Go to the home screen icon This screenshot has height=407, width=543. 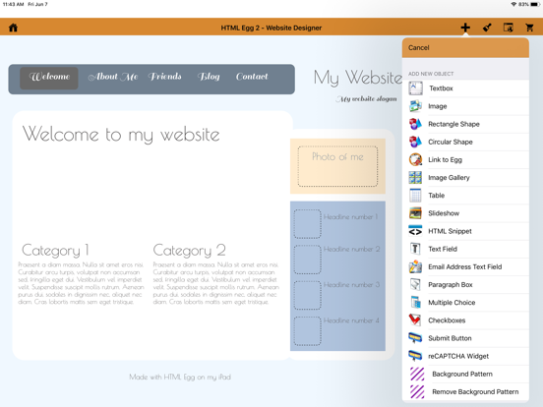[x=13, y=28]
